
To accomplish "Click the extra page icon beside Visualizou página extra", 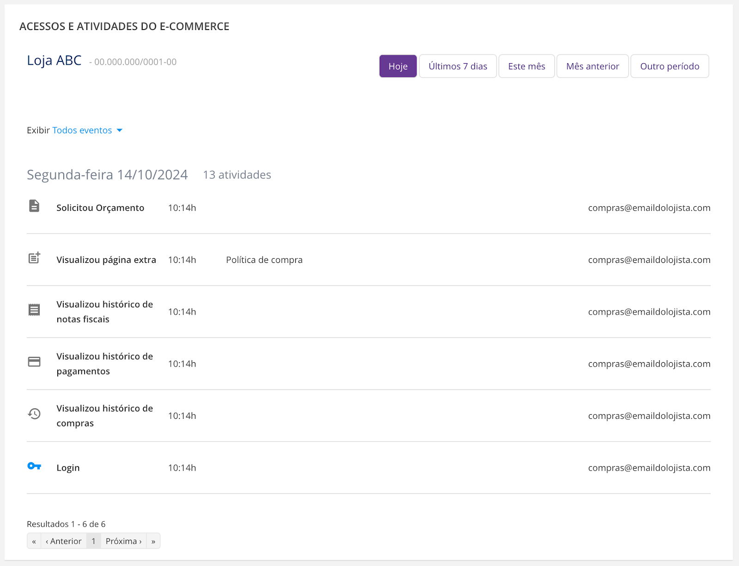I will 34,258.
